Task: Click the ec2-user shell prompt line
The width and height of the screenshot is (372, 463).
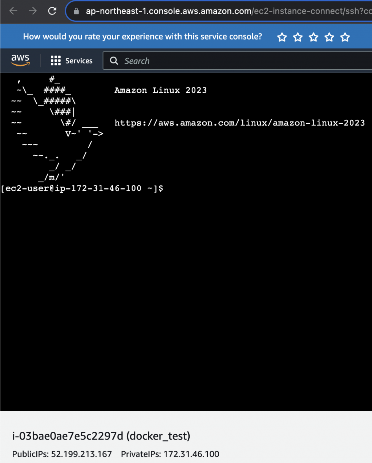Action: (x=82, y=188)
